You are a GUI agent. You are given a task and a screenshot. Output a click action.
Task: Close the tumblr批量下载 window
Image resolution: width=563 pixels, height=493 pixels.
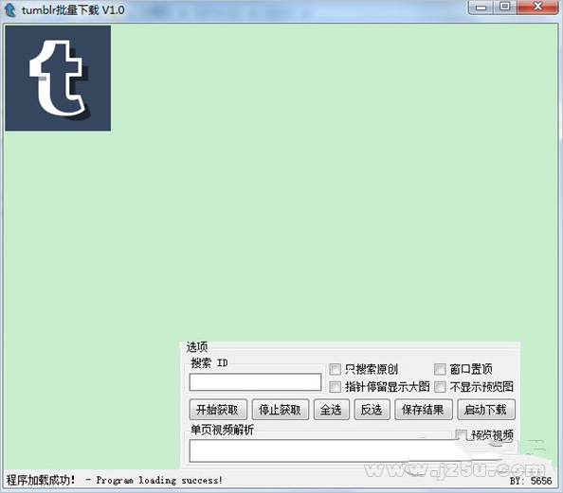pos(537,8)
